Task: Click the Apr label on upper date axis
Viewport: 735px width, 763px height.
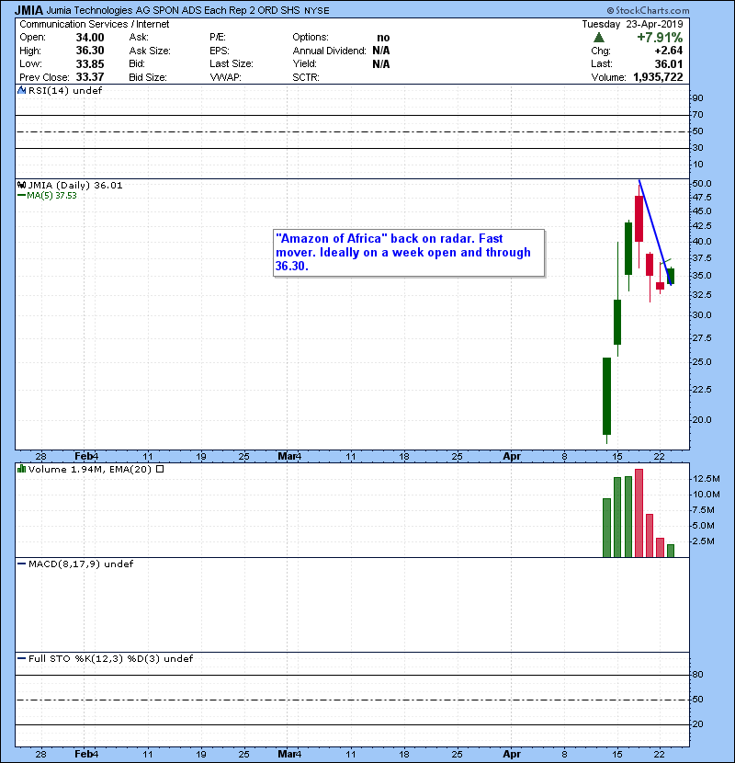Action: [x=512, y=457]
